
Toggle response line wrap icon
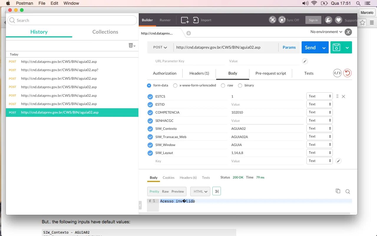pos(216,191)
